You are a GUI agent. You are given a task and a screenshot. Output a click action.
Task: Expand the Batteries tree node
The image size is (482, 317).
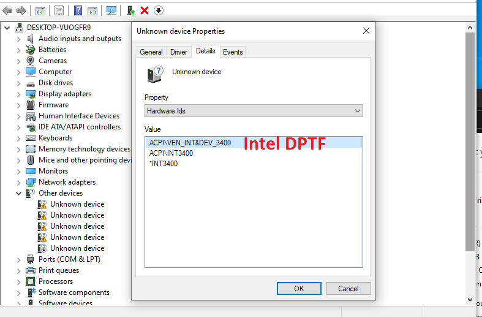coord(18,50)
